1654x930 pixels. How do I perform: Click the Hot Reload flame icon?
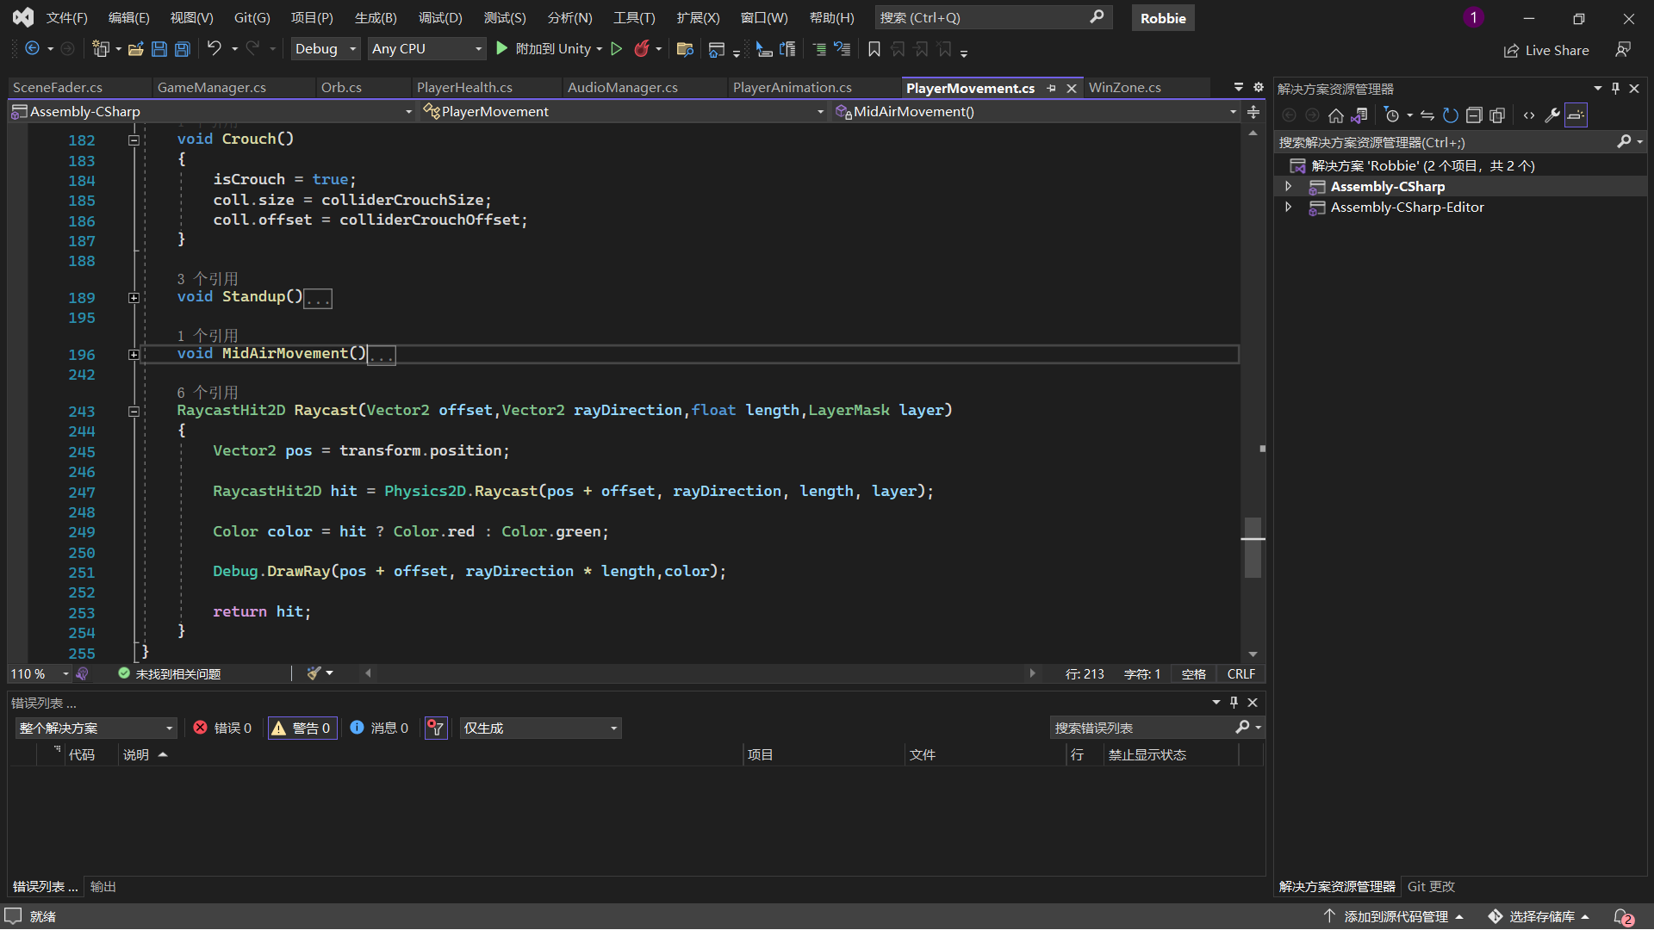coord(641,49)
